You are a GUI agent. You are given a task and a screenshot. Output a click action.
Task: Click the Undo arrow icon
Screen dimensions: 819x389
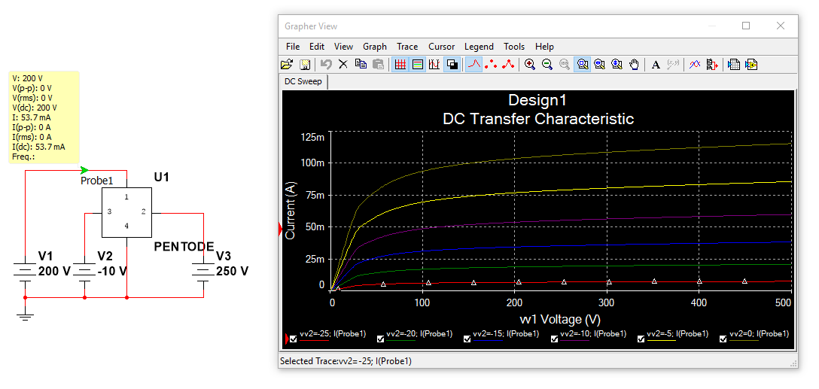coord(326,65)
